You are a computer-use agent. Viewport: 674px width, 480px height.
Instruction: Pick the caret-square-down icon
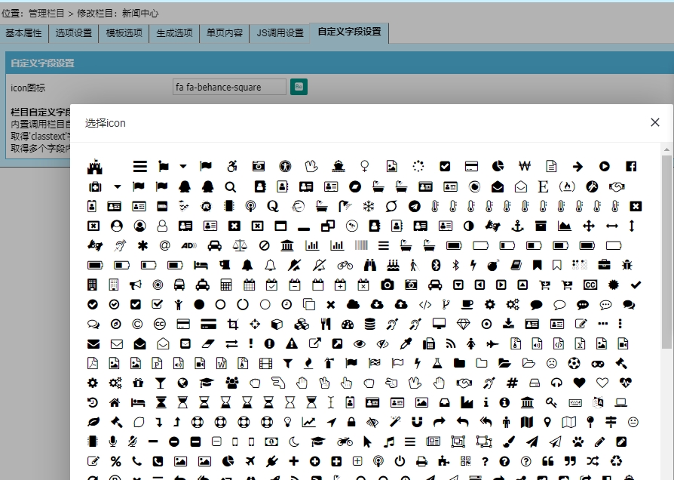(x=458, y=285)
